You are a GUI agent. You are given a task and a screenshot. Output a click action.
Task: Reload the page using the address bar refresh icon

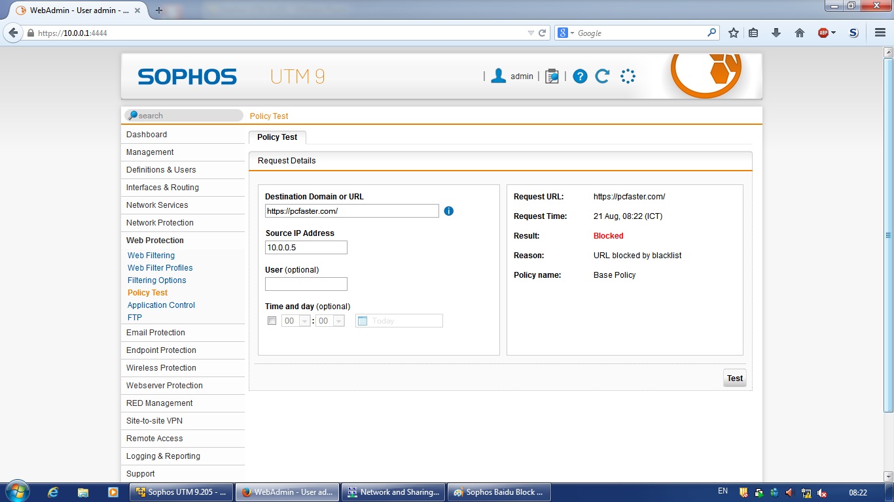pyautogui.click(x=542, y=33)
